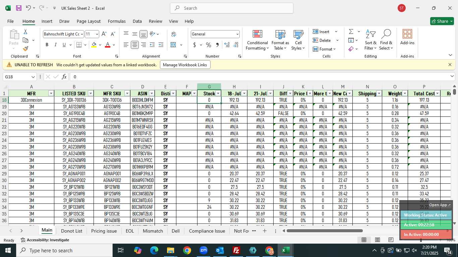Open the Insert ribbon tab
458x257 pixels.
(x=47, y=21)
